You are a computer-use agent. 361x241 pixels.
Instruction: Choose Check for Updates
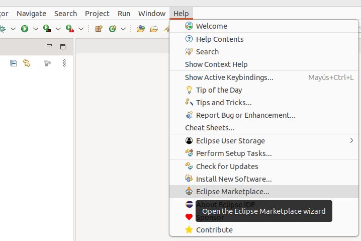[x=264, y=167]
